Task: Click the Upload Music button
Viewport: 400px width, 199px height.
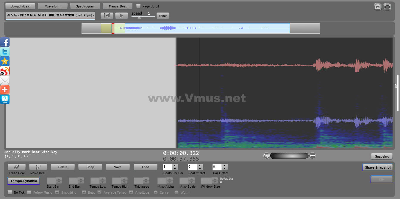Action: point(20,6)
